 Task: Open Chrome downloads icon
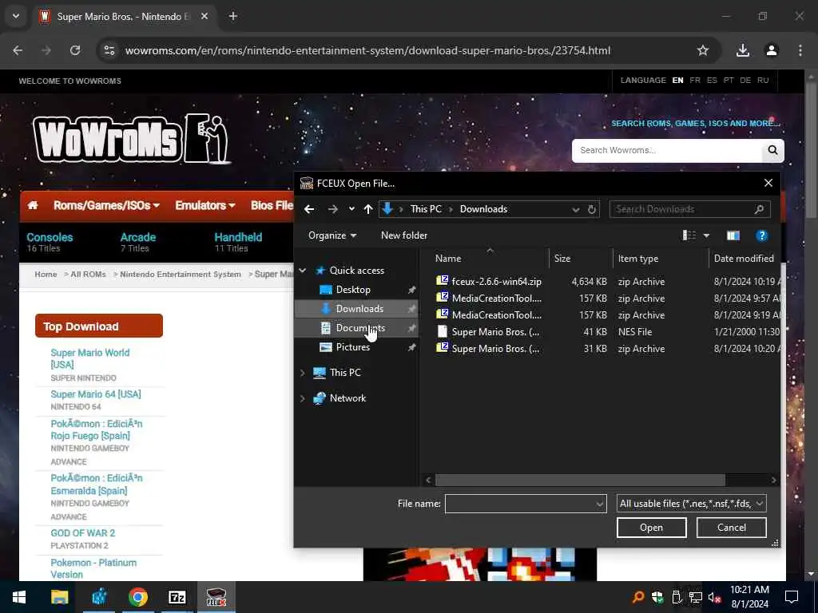pos(743,50)
